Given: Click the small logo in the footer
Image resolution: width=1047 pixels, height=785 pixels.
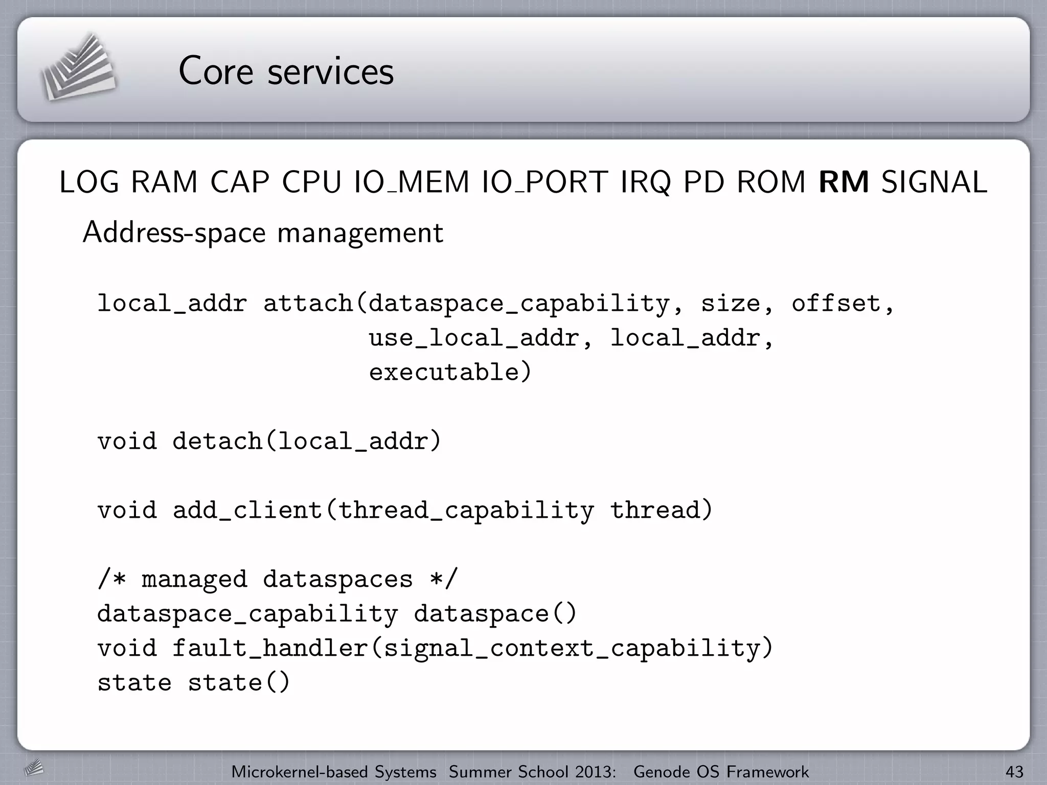Looking at the screenshot, I should [33, 768].
